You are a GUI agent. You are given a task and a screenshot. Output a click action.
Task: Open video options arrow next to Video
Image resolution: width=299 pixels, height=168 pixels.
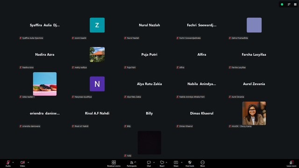click(28, 162)
